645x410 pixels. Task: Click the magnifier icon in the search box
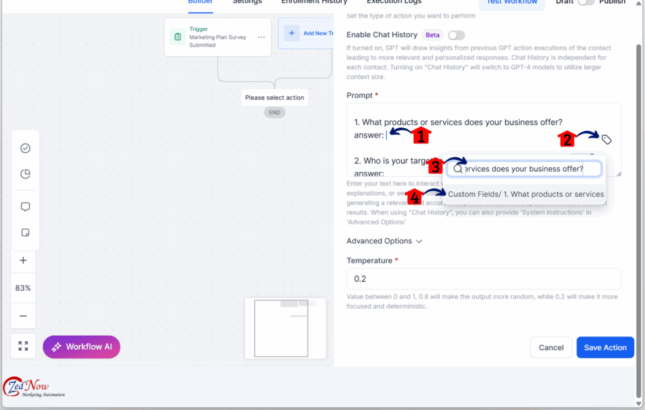(458, 169)
